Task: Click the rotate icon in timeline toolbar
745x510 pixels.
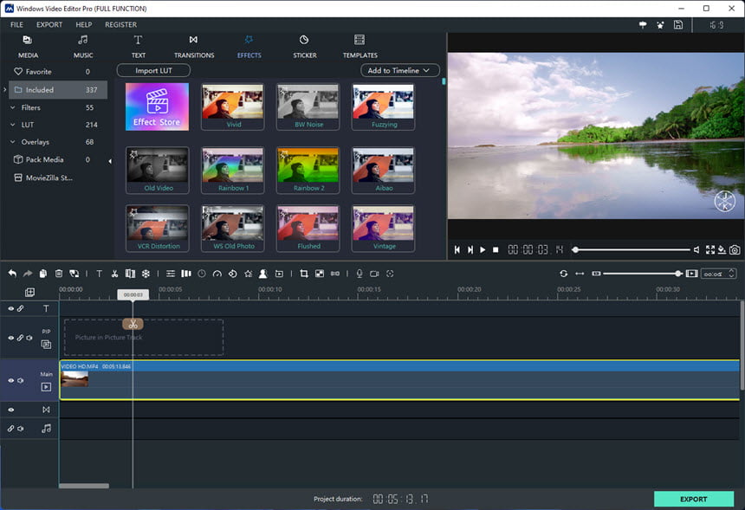Action: [x=232, y=274]
